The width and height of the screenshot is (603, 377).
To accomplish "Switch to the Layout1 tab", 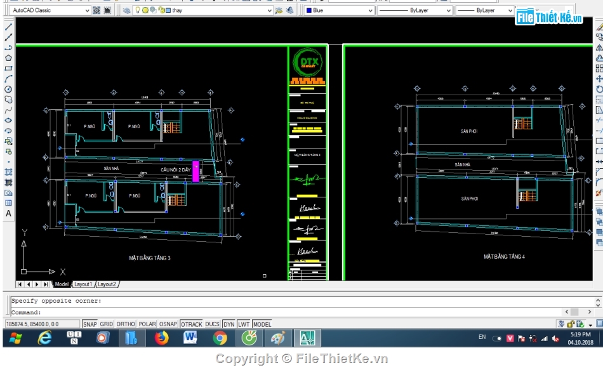I will pyautogui.click(x=83, y=284).
